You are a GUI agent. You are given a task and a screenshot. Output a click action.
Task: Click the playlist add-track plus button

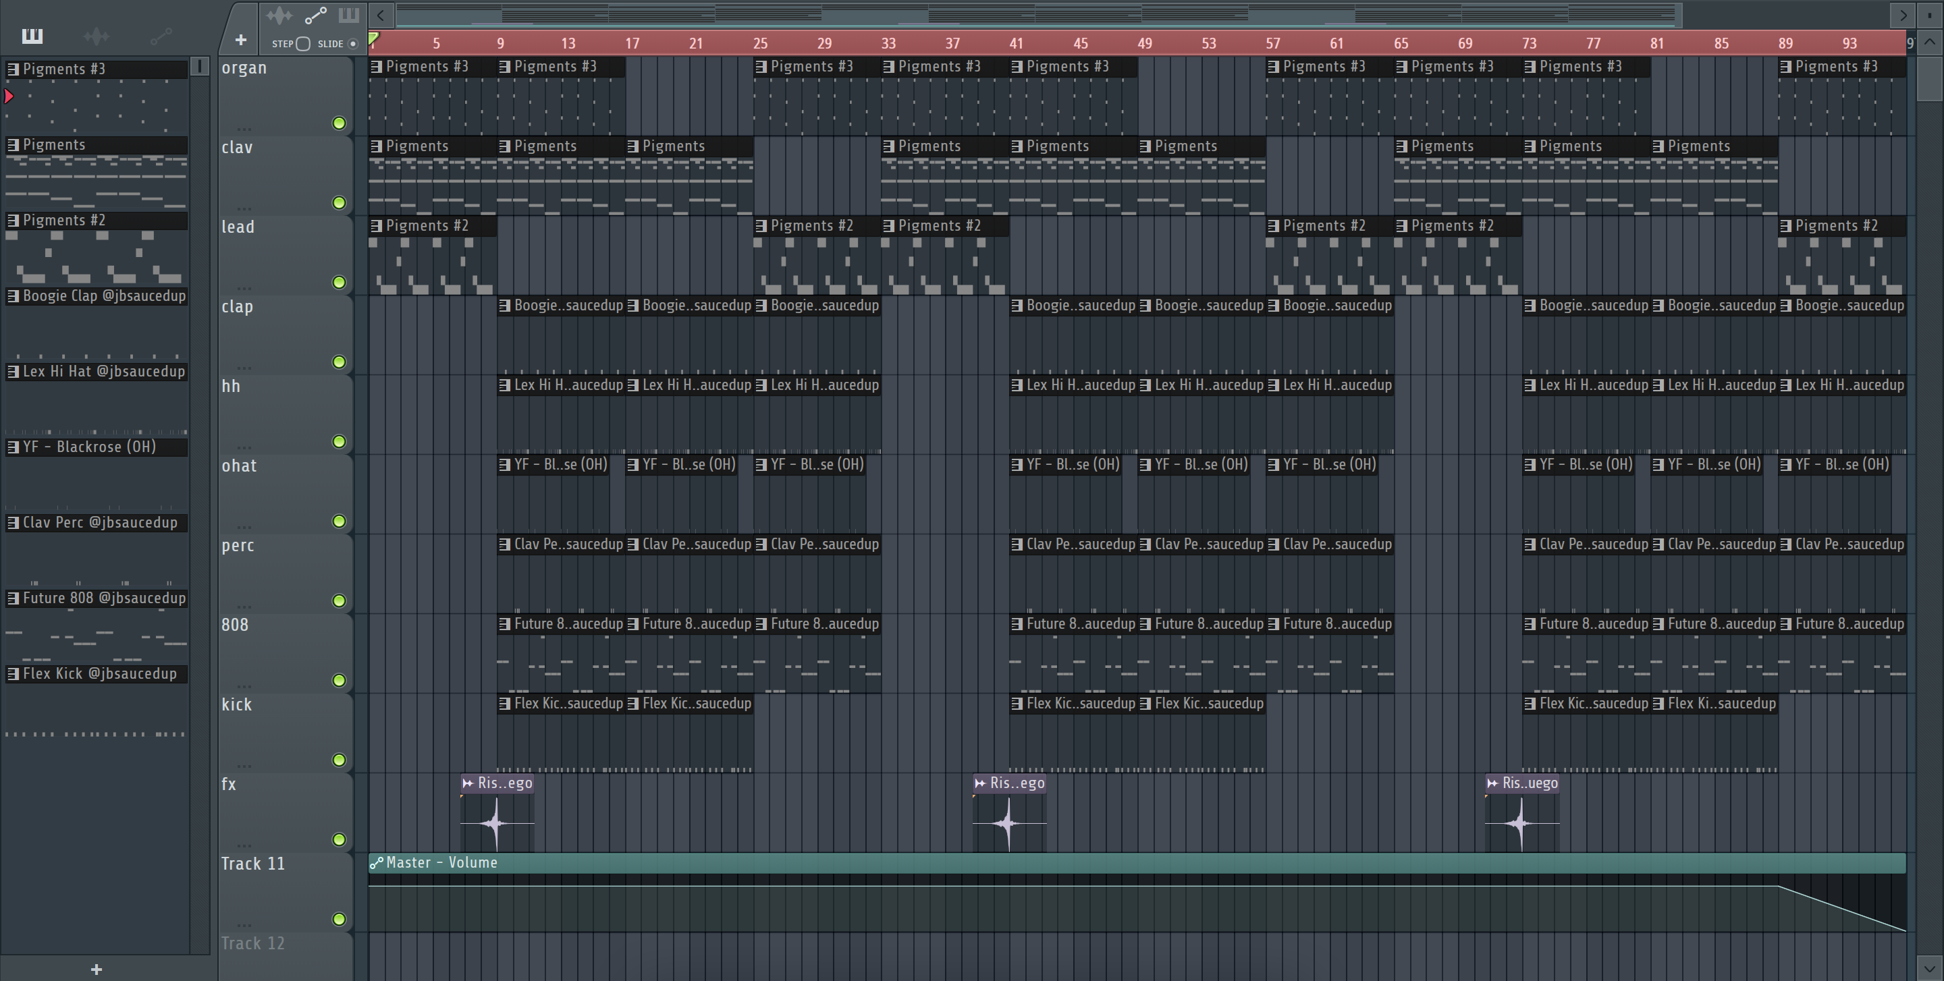tap(241, 40)
